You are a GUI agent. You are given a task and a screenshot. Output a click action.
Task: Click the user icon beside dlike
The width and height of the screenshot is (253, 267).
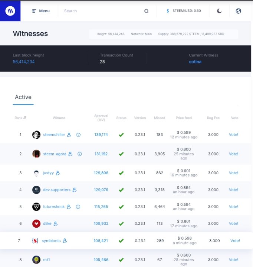click(56, 224)
